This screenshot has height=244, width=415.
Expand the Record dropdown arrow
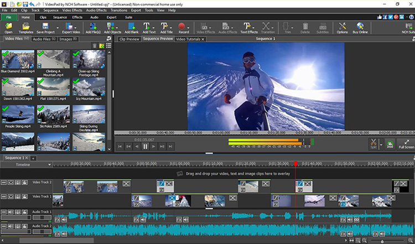[188, 28]
